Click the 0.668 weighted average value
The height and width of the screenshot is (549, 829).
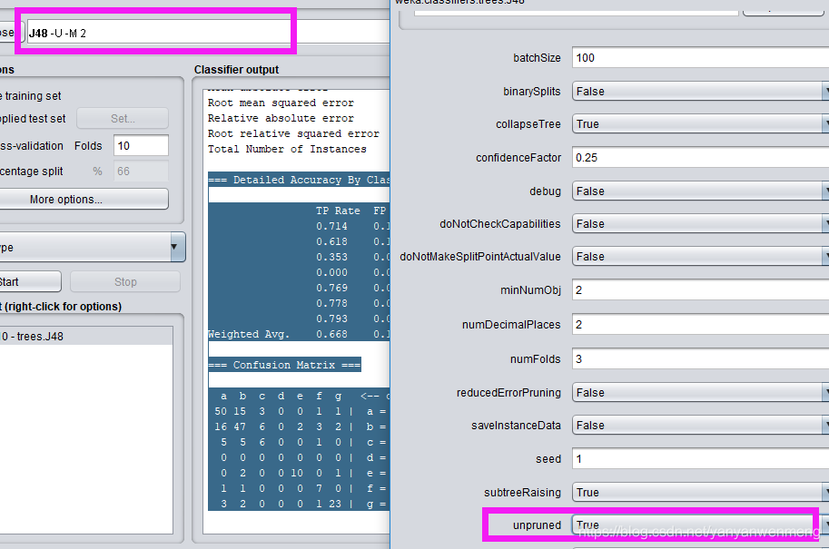[x=332, y=335]
